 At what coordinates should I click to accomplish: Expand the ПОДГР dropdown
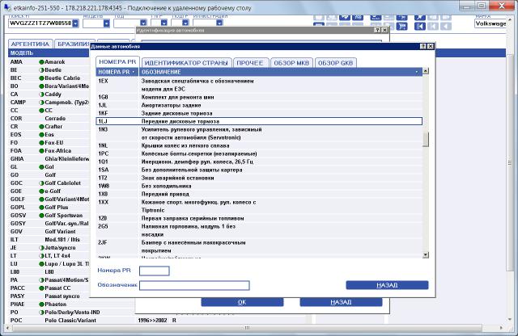[185, 23]
